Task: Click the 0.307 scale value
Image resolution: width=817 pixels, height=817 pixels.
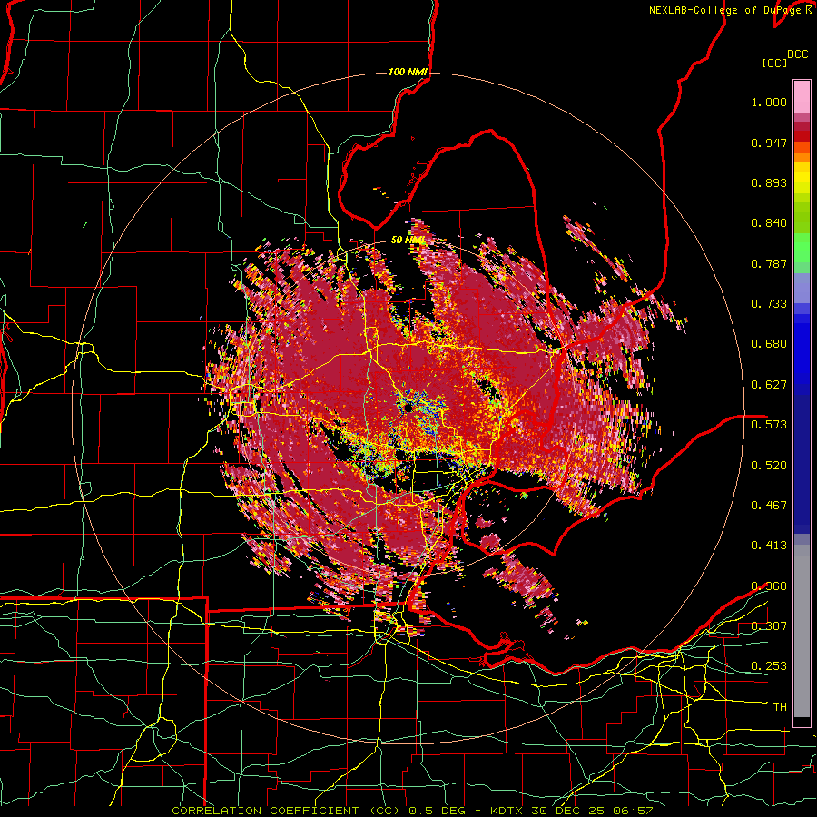Action: (769, 625)
